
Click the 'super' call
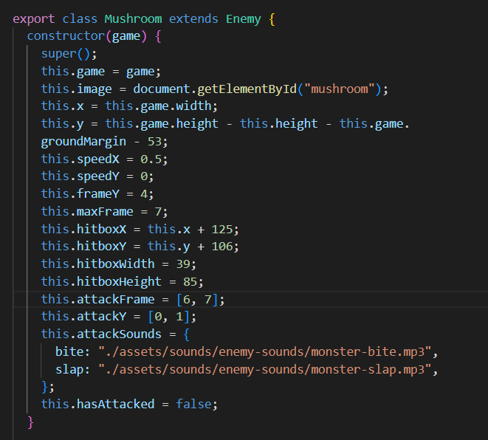click(x=58, y=54)
